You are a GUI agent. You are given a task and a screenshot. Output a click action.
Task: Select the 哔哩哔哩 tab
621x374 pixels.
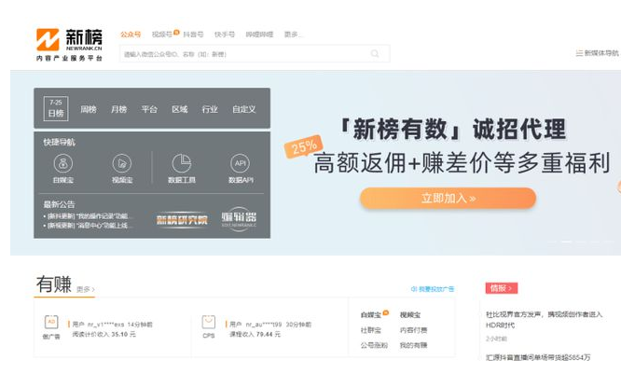click(259, 35)
